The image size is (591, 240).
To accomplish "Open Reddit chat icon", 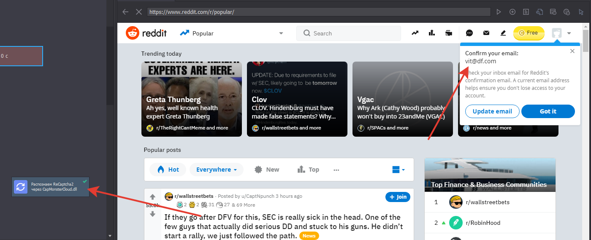I will point(469,33).
